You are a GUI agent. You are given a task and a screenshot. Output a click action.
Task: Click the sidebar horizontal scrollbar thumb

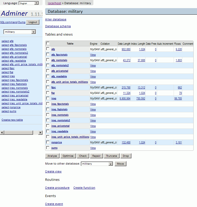(19, 132)
